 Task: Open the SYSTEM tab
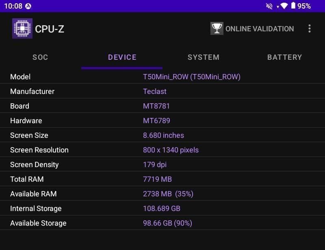pyautogui.click(x=203, y=57)
